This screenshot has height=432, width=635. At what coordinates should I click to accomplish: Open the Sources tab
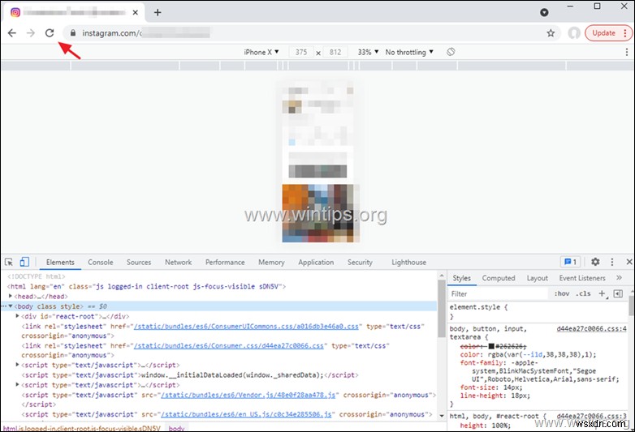139,263
